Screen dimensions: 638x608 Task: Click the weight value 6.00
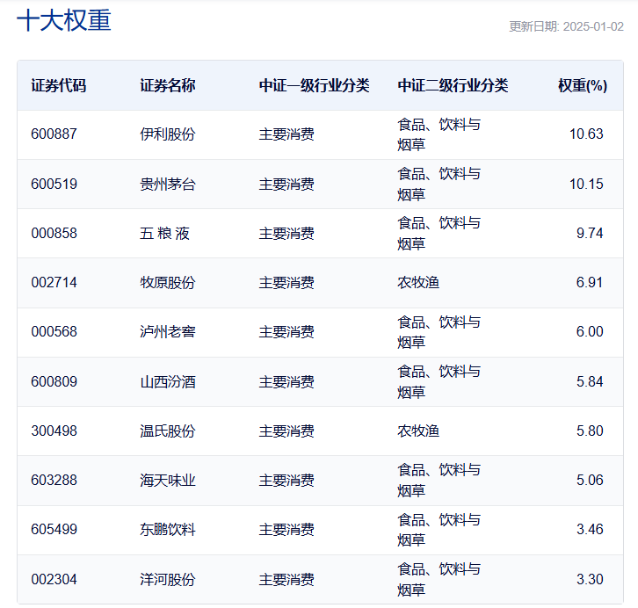click(590, 331)
